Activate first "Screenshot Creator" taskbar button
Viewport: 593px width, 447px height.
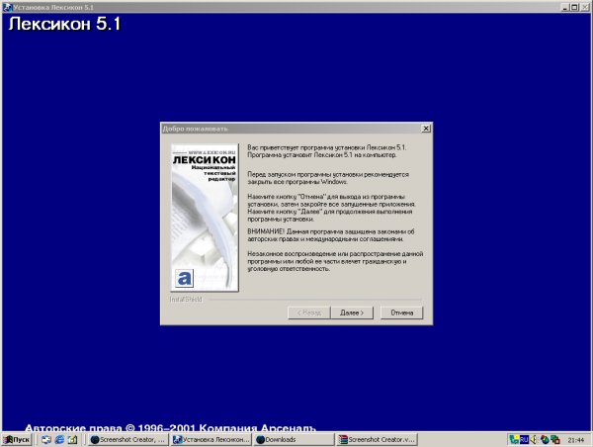[127, 439]
